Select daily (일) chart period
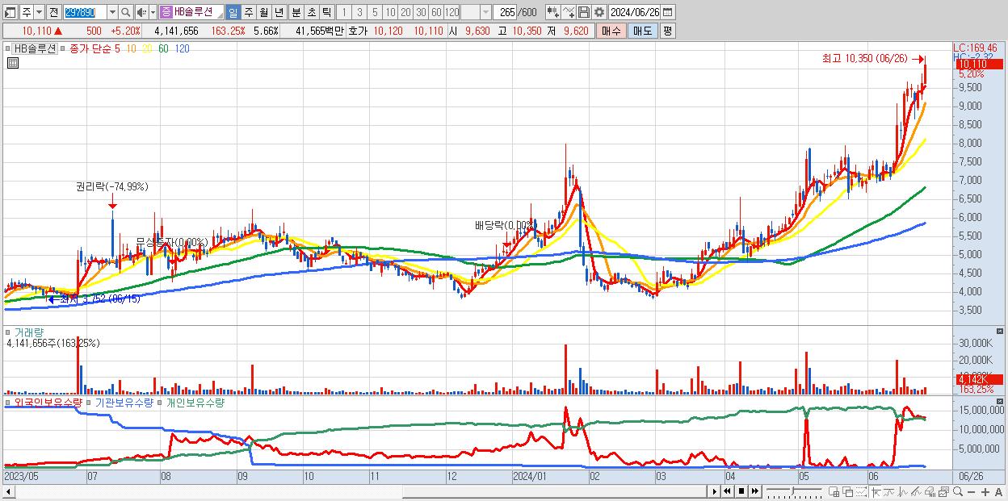The width and height of the screenshot is (1008, 501). point(233,12)
